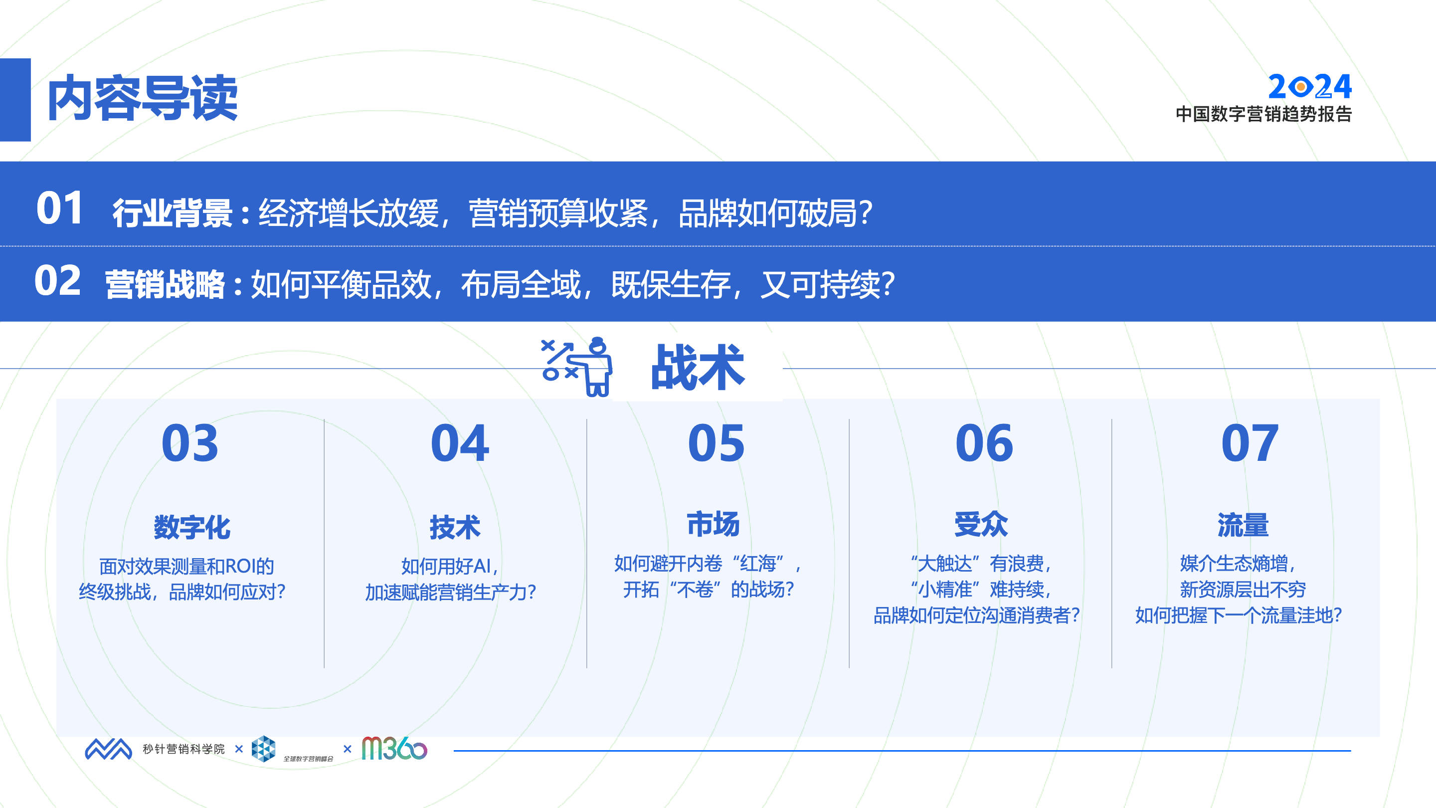The height and width of the screenshot is (808, 1436).
Task: Click the colorful M360 logo
Action: click(395, 748)
